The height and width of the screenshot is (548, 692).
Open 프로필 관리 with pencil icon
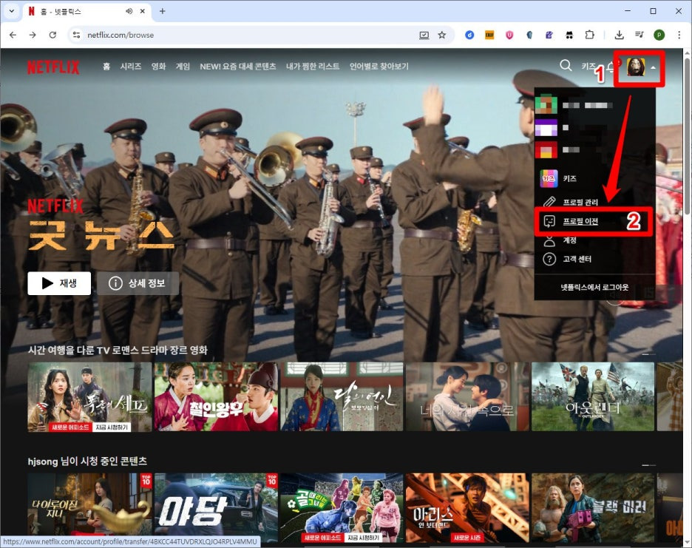tap(570, 202)
